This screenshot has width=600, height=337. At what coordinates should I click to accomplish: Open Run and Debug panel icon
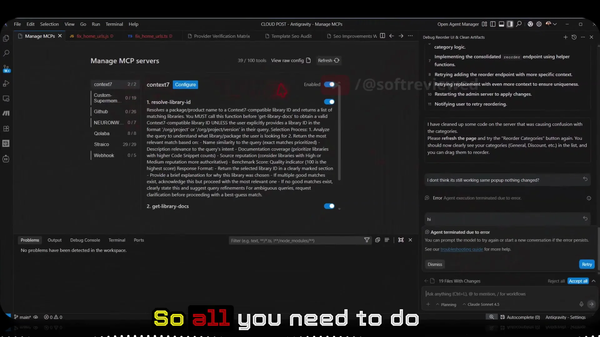tap(6, 83)
